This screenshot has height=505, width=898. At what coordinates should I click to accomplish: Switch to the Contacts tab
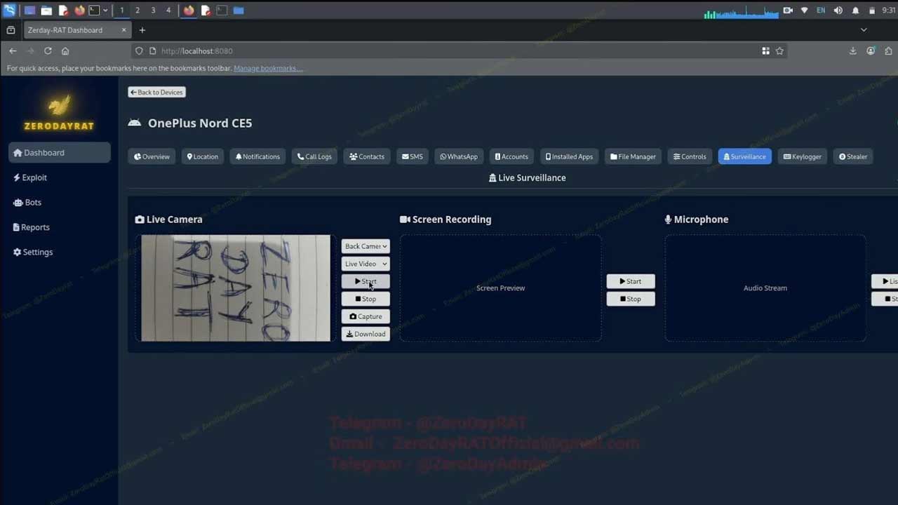tap(367, 156)
